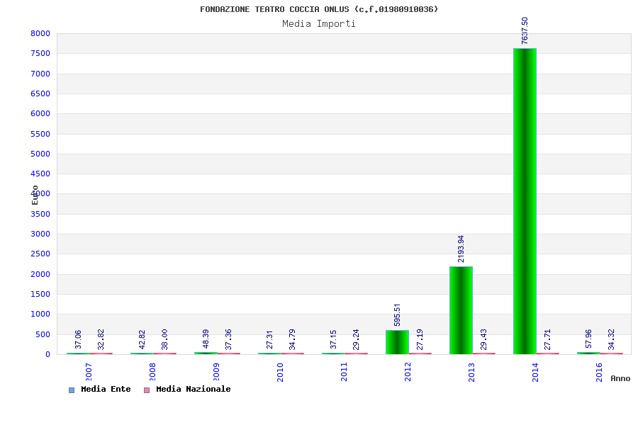Screen dimensions: 638x425
Task: Click the 29.24 value label
Action: 356,339
